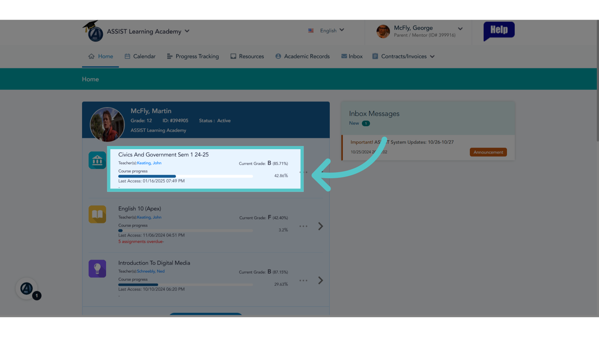Open the Inbox tab
Image resolution: width=599 pixels, height=337 pixels.
tap(352, 56)
